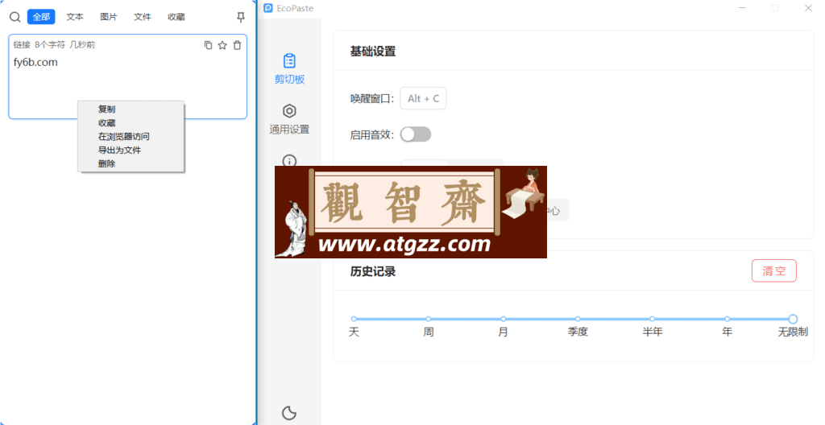
Task: Star the fy6b.com clipboard entry
Action: [x=222, y=45]
